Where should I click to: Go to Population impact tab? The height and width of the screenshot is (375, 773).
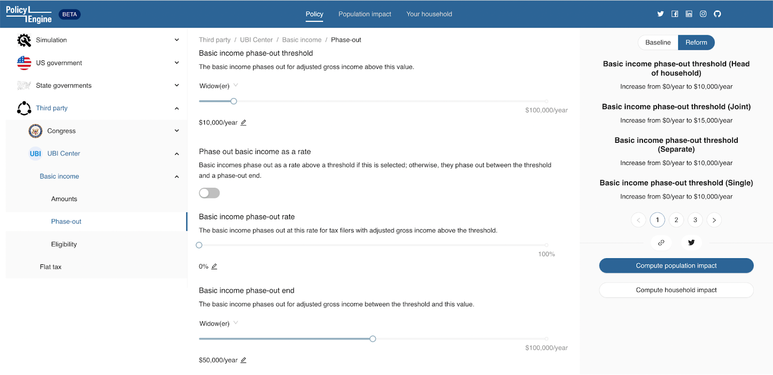(x=365, y=14)
